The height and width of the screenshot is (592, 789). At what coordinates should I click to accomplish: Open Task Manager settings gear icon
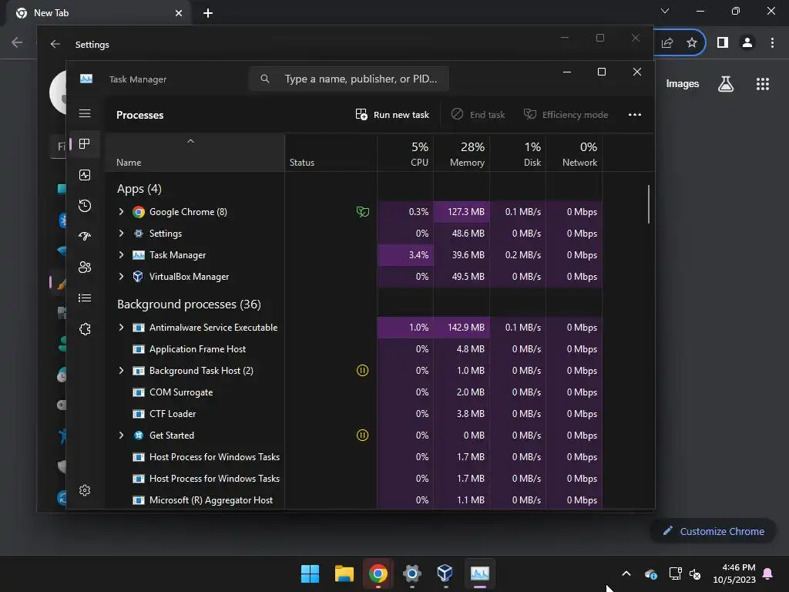click(85, 490)
